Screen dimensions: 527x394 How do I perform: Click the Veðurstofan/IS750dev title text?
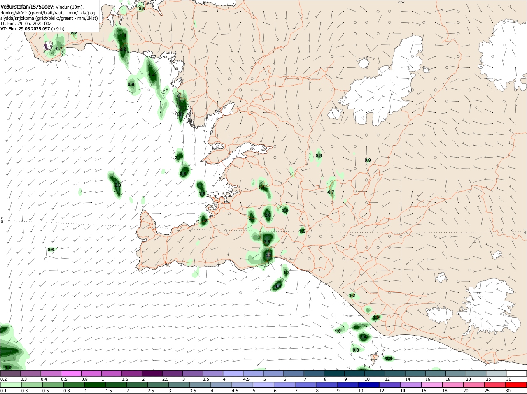[x=27, y=7]
